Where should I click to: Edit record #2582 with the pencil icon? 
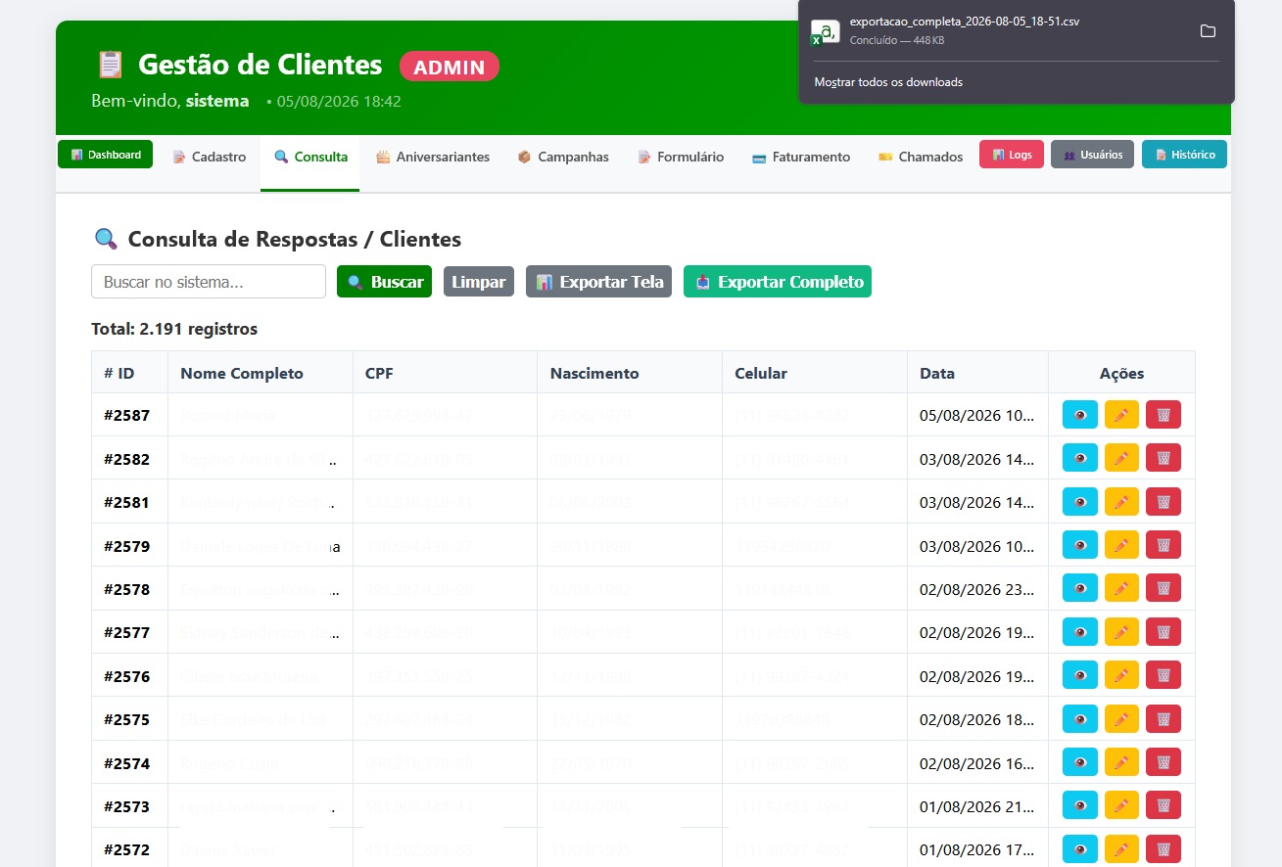pyautogui.click(x=1121, y=458)
